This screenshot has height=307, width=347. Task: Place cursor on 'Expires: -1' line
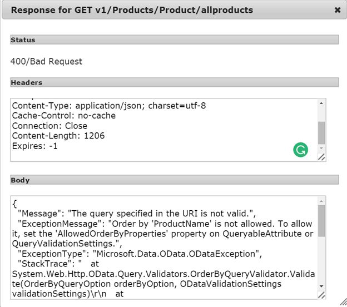(x=35, y=146)
